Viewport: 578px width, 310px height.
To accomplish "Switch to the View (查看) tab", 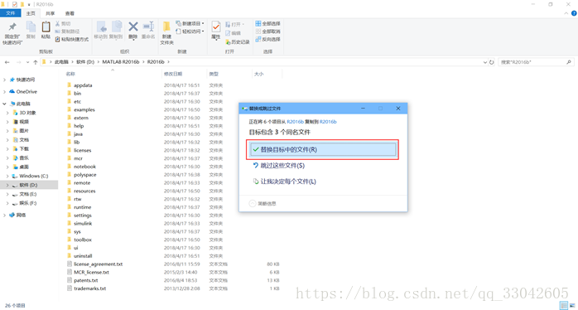I will (70, 13).
